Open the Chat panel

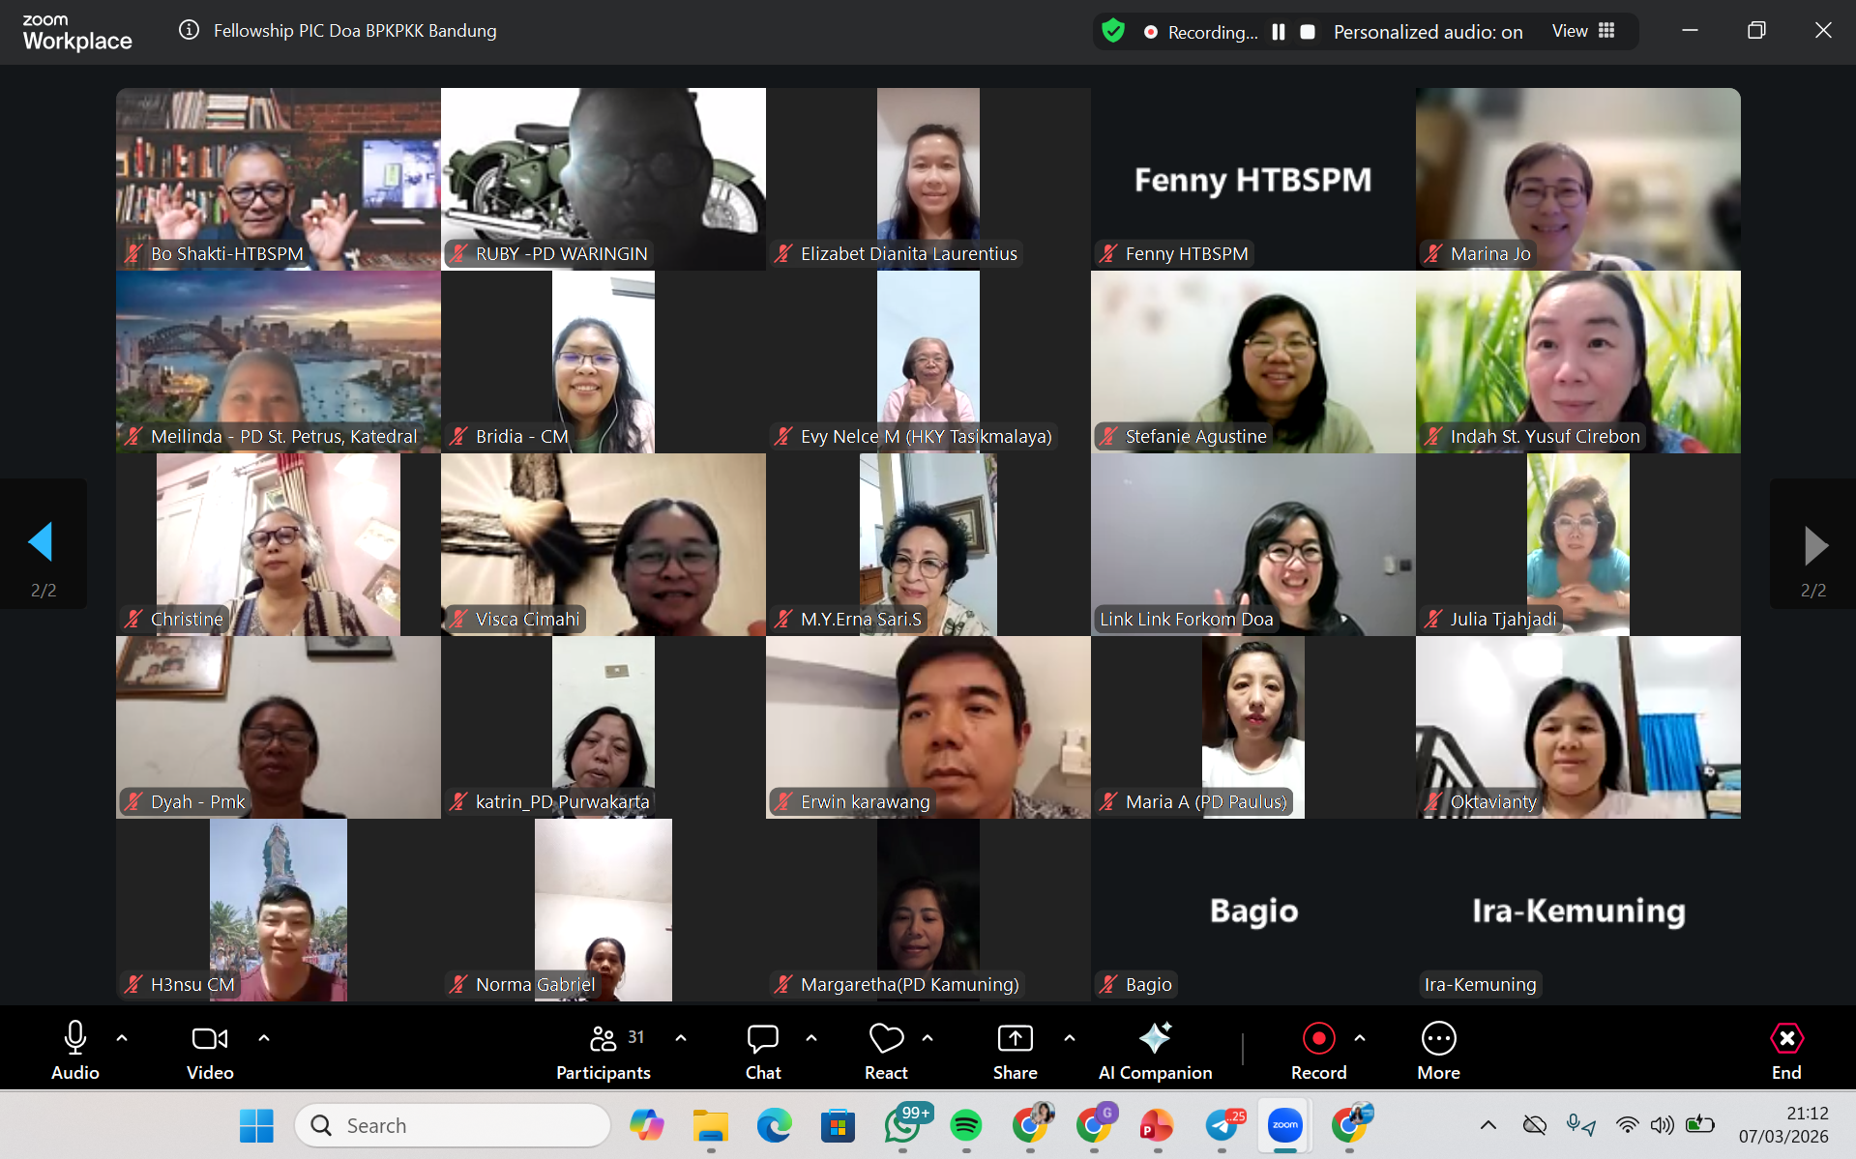(x=762, y=1050)
